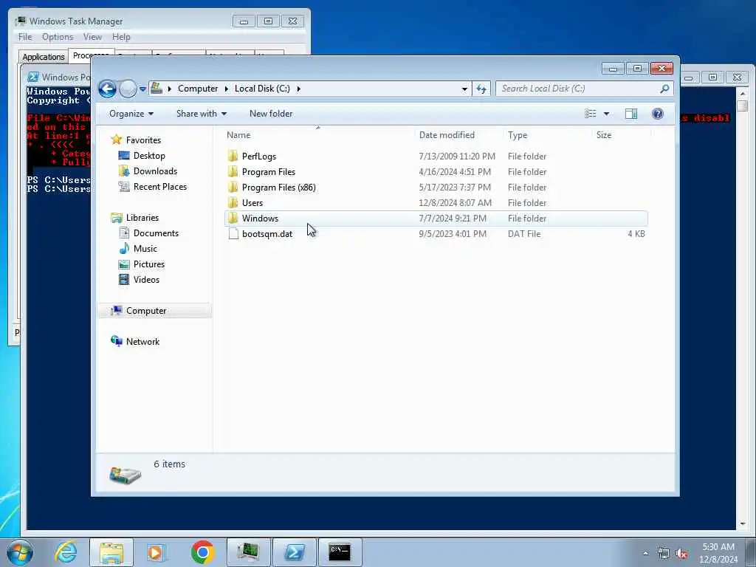Expand the arrow after Local Disk (C:)
Viewport: 756px width, 567px height.
[298, 89]
